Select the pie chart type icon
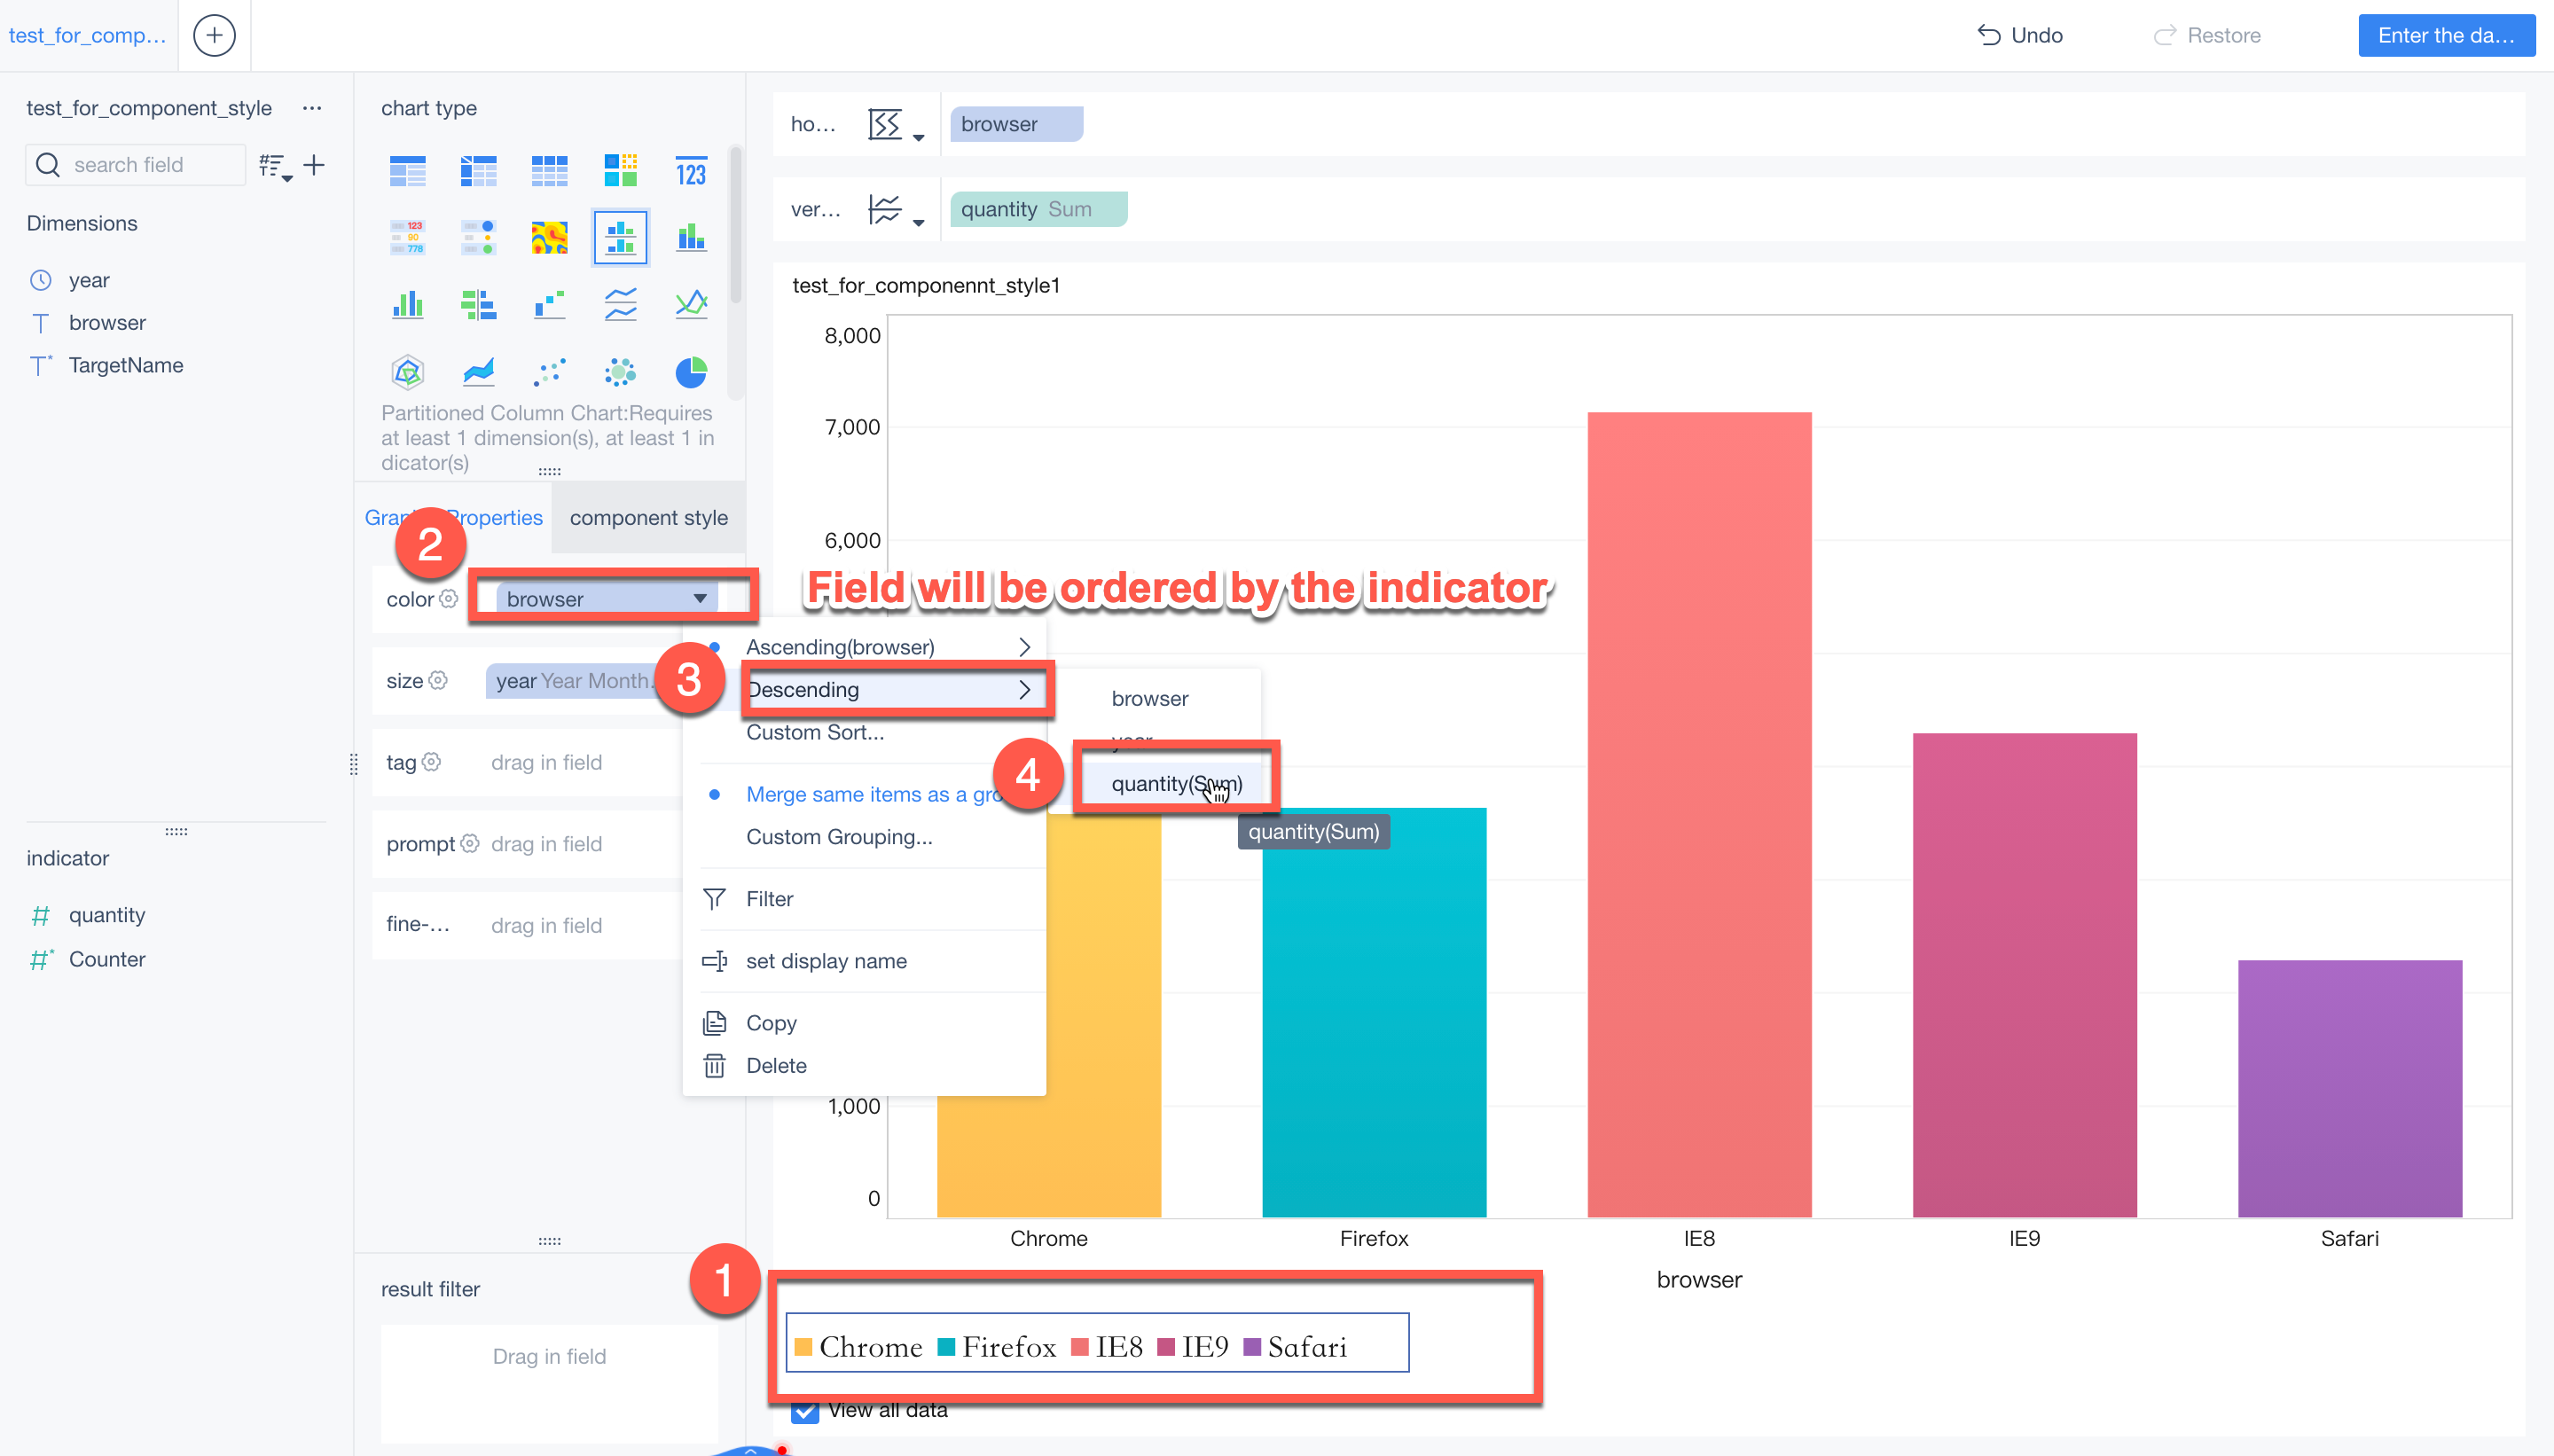This screenshot has width=2554, height=1456. pos(691,372)
